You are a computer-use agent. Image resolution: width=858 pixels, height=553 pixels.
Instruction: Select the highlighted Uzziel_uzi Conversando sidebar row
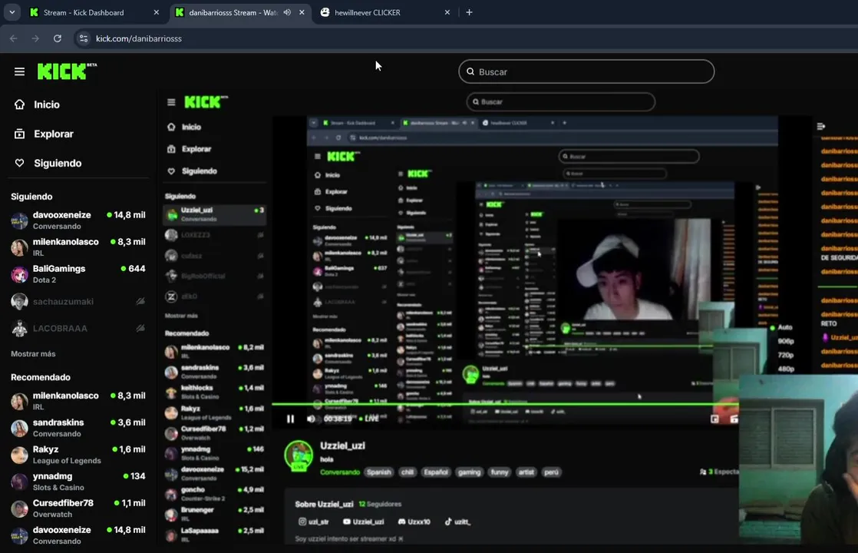215,214
